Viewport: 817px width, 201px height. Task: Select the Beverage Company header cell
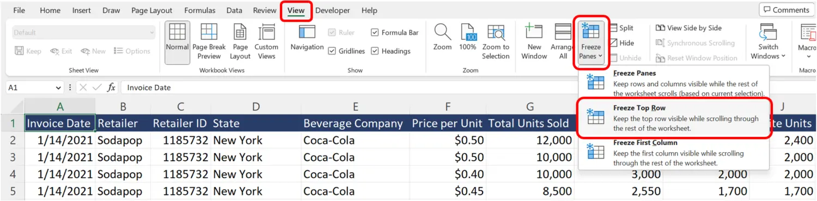tap(355, 123)
